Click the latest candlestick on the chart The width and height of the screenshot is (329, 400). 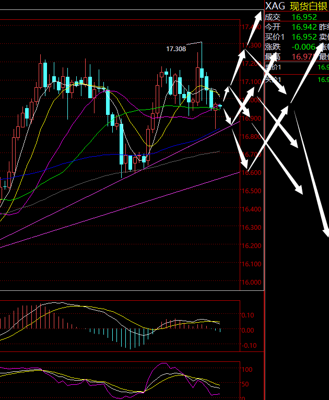[220, 105]
